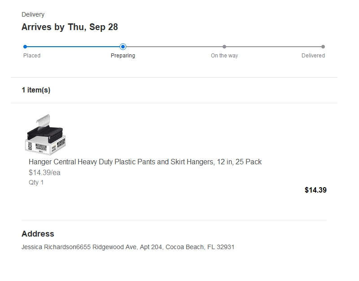The image size is (359, 281).
Task: Click the Arrives by Thu, Sep 28 heading
Action: pos(70,27)
